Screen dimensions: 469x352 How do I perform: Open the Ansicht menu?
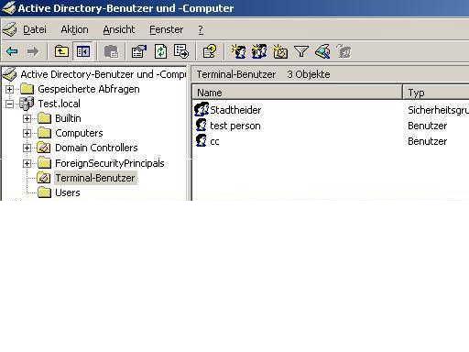click(x=119, y=29)
